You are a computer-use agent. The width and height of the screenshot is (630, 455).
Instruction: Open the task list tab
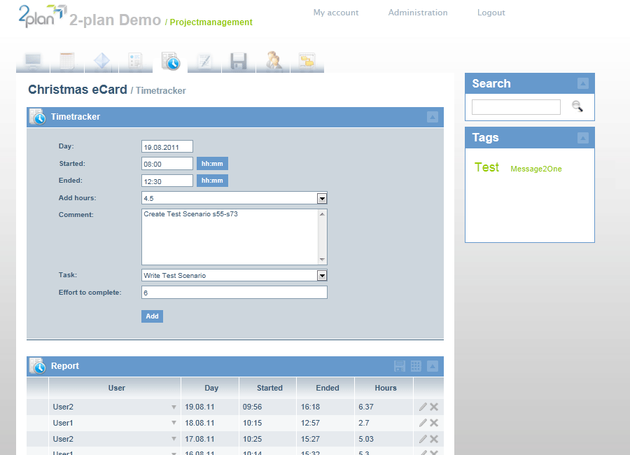[136, 62]
